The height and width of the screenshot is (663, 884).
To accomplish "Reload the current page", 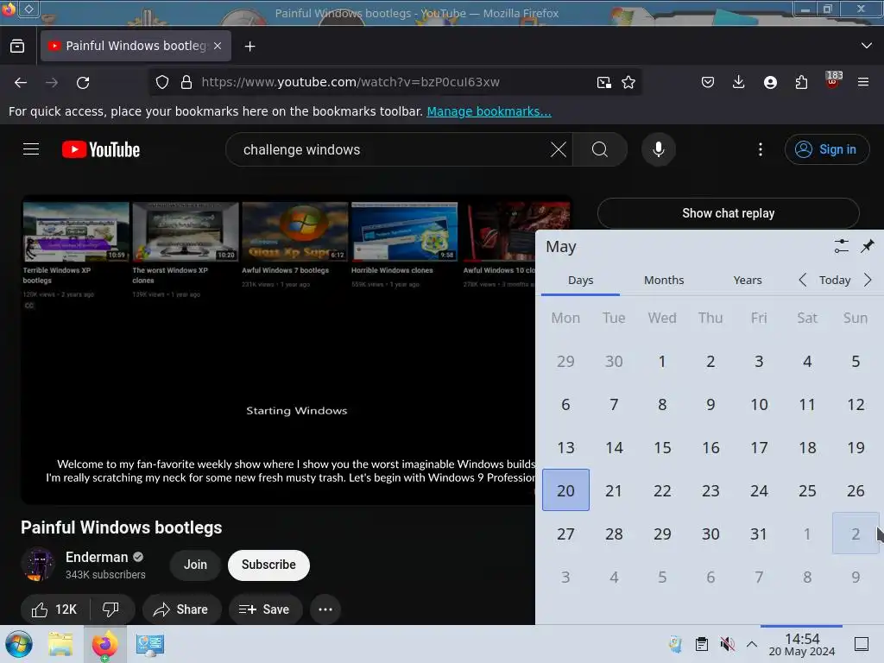I will click(x=83, y=82).
